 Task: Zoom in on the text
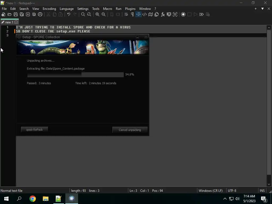[97, 14]
